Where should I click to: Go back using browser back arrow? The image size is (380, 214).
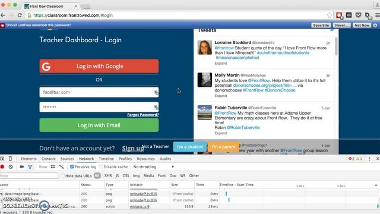coord(3,15)
